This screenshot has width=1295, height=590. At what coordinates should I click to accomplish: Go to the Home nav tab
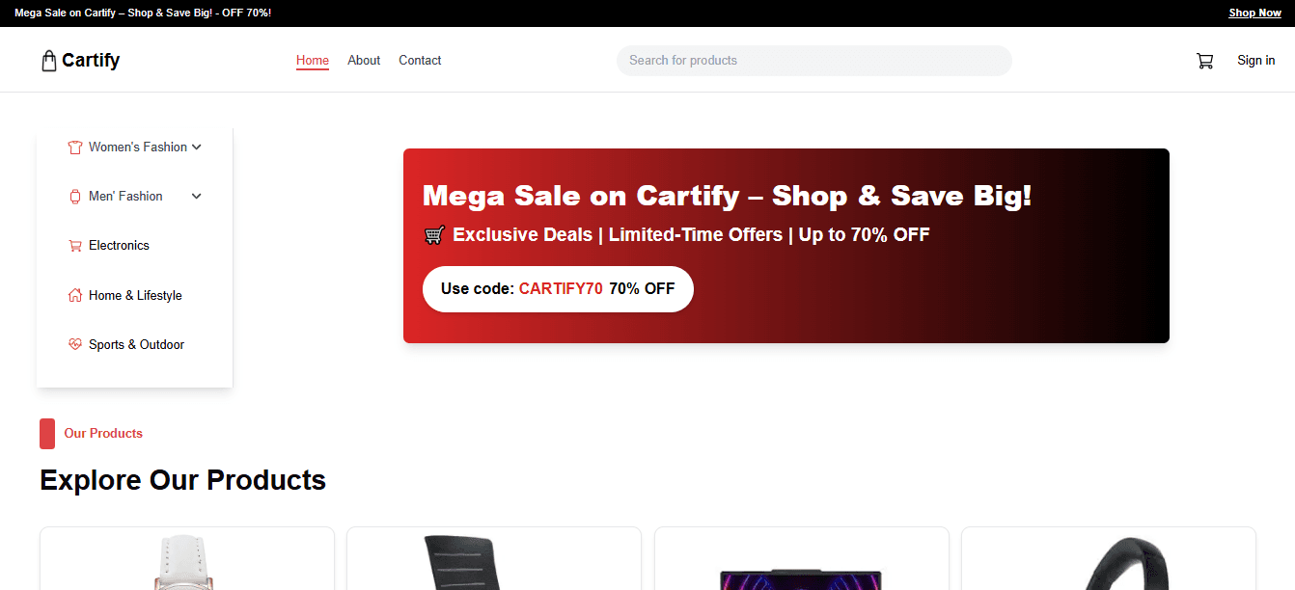point(313,60)
